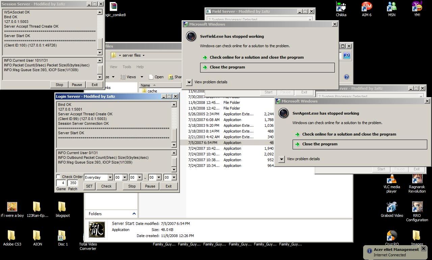Dismiss the Acer eNet Management notification
The width and height of the screenshot is (432, 260).
pos(424,249)
